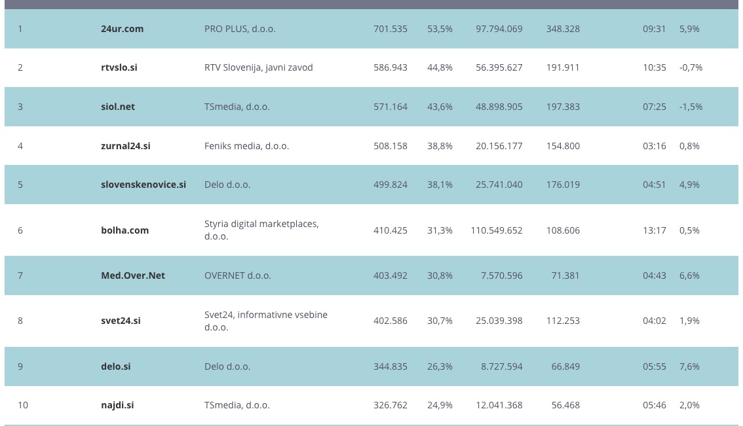Click the bolha.com site name
The image size is (743, 426).
(x=125, y=230)
